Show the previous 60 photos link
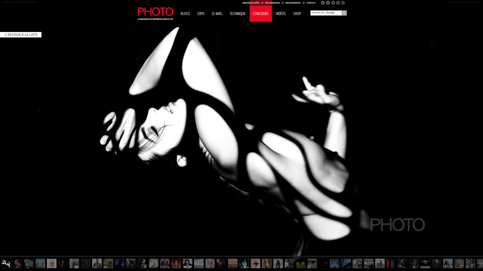 [x=20, y=2]
